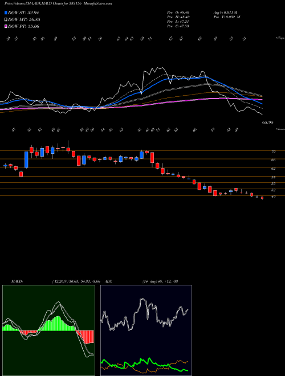This screenshot has width=285, height=376.
Task: Click the 62 price axis label
Action: point(274,169)
